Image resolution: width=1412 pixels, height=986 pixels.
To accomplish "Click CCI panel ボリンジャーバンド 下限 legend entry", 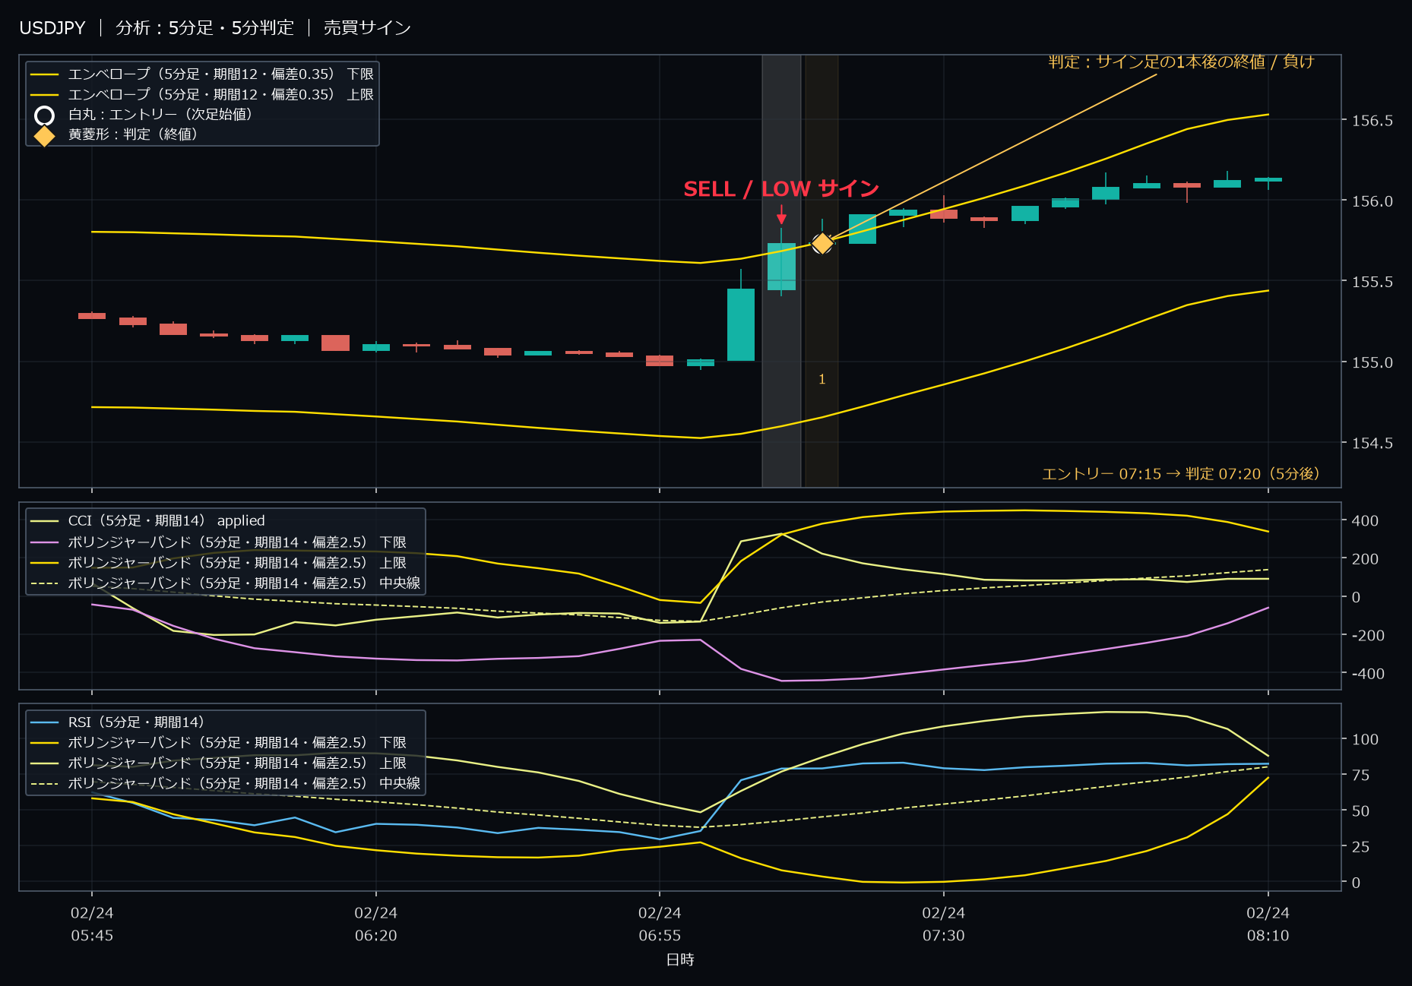I will pyautogui.click(x=219, y=542).
